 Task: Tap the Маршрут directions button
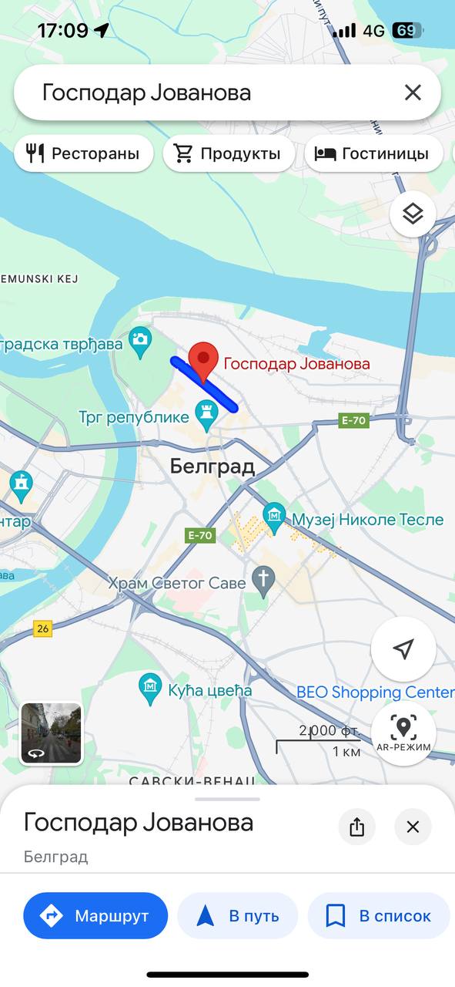click(95, 916)
